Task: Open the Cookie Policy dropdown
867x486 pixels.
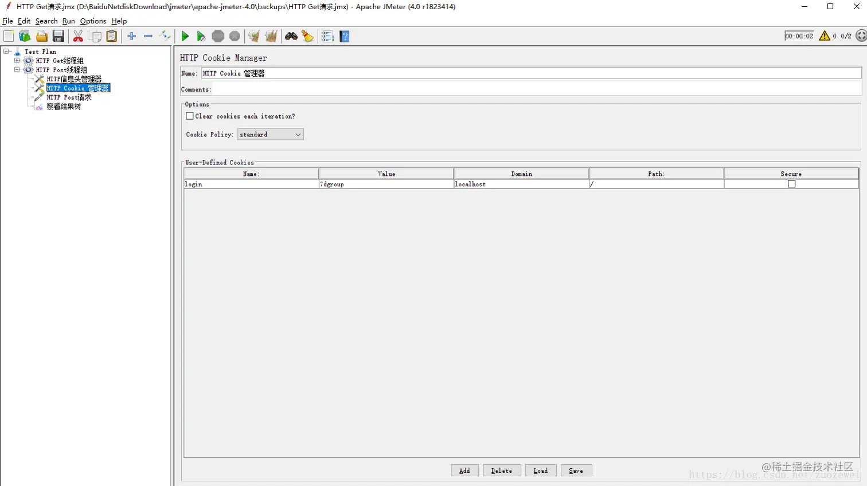Action: pos(271,134)
